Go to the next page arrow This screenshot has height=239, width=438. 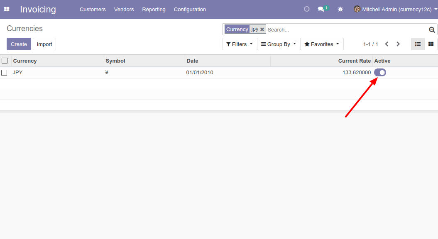click(398, 44)
